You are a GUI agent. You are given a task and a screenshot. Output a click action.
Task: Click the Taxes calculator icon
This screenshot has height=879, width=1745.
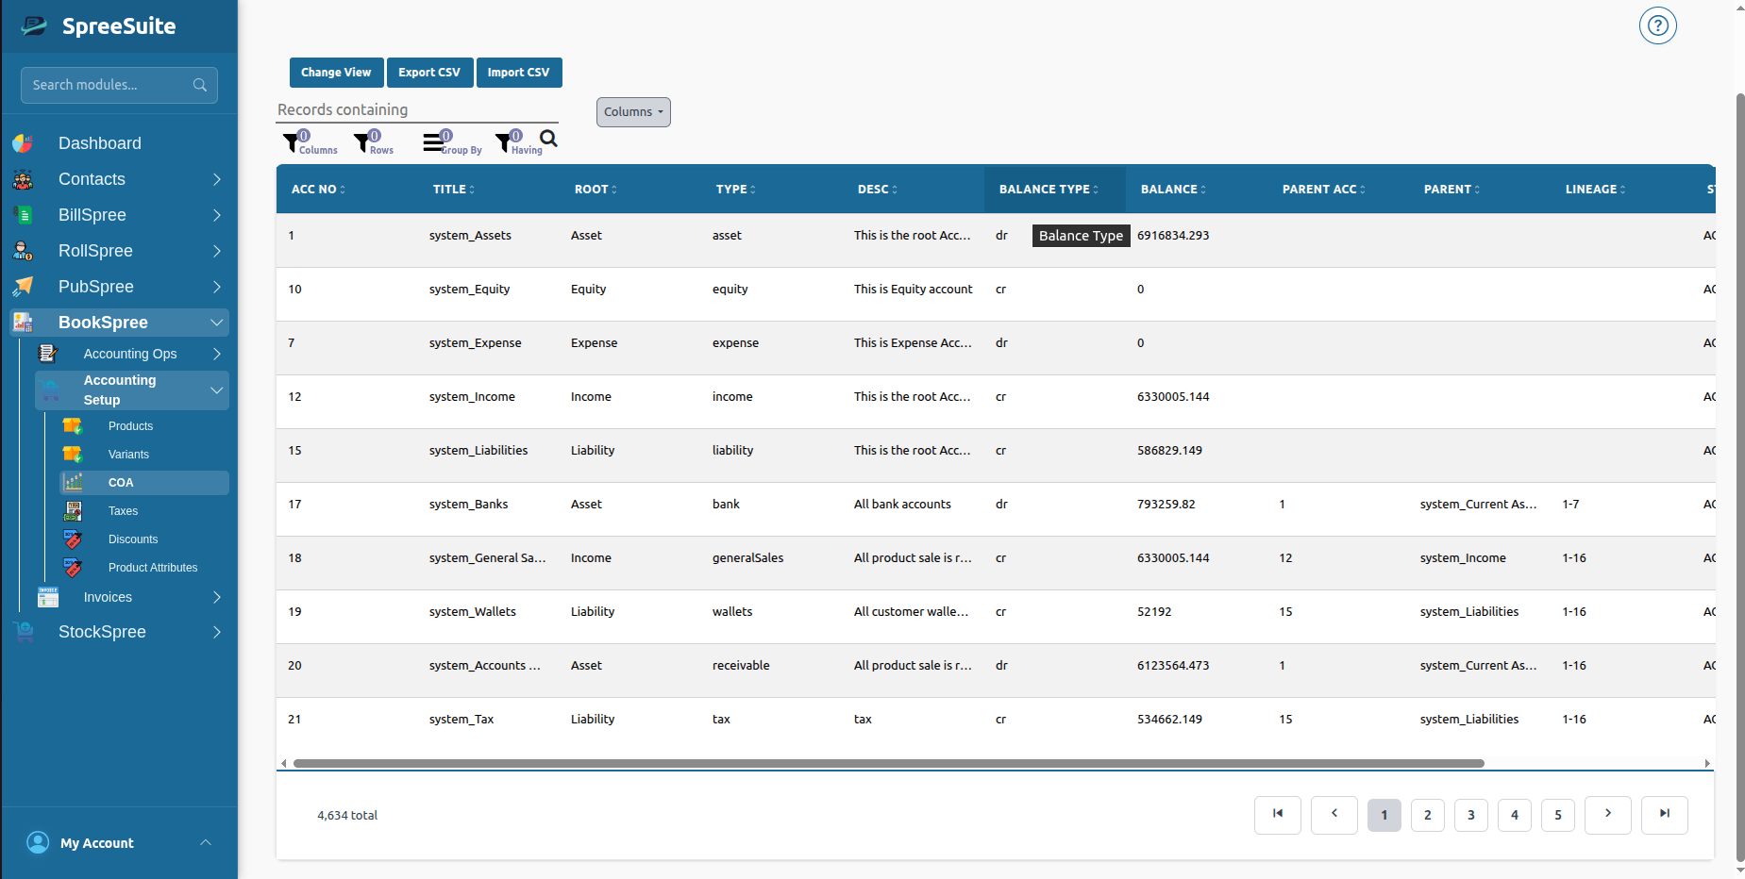73,511
